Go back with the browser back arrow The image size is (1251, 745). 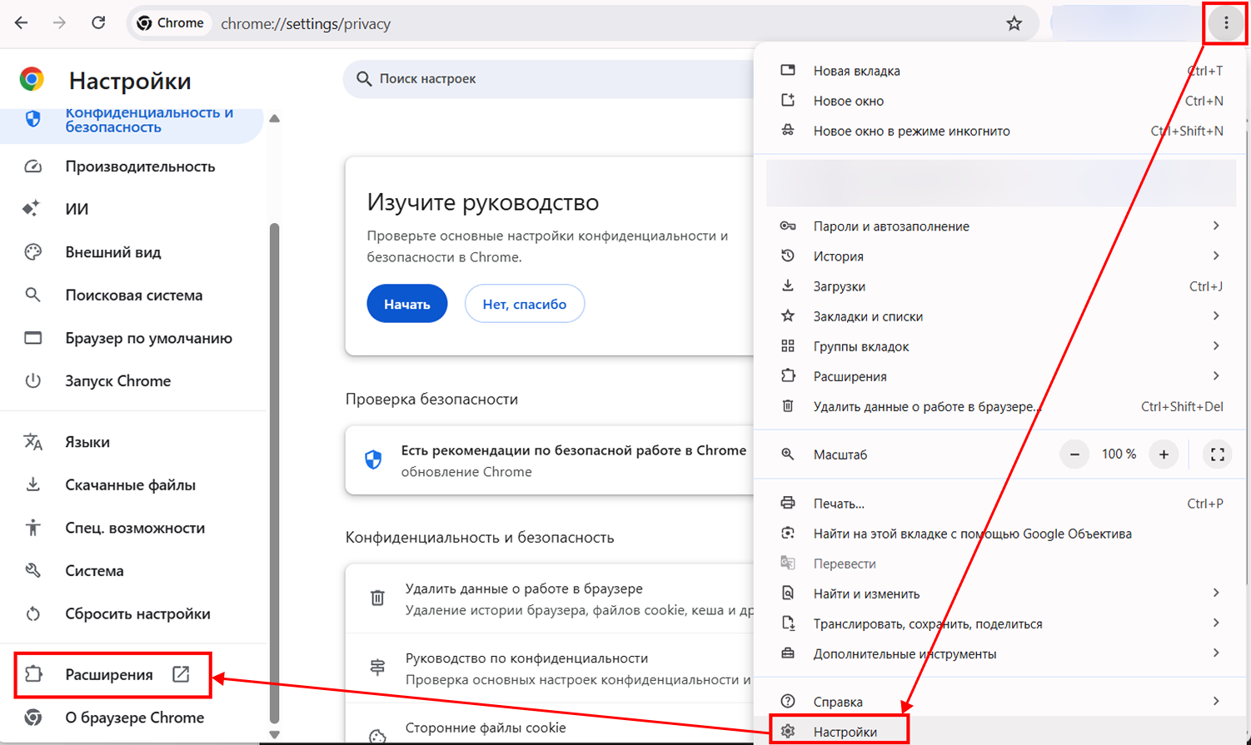21,23
